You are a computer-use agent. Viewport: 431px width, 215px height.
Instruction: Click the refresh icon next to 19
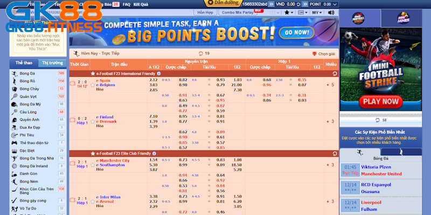(x=200, y=53)
